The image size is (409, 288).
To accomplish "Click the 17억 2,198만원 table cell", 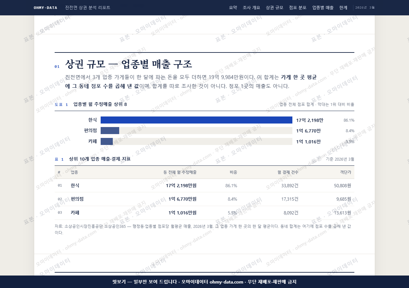I will coord(181,185).
